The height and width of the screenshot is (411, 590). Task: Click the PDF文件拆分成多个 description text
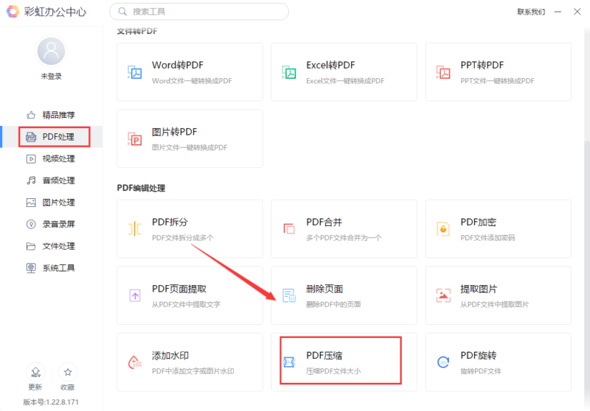(x=183, y=238)
